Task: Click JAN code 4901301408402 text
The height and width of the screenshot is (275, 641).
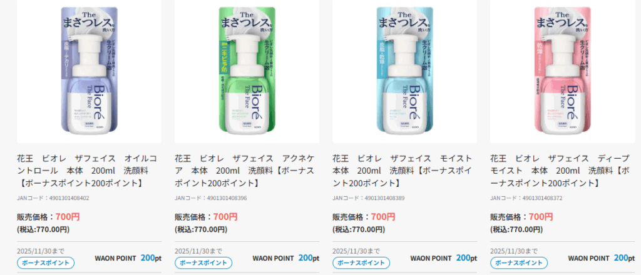Action: click(53, 198)
